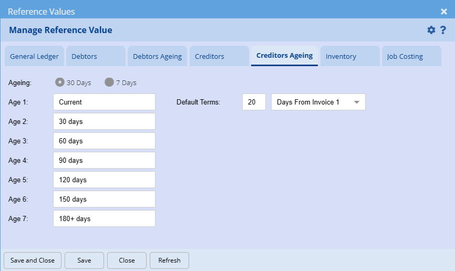
Task: Click the help question mark icon
Action: tap(443, 30)
